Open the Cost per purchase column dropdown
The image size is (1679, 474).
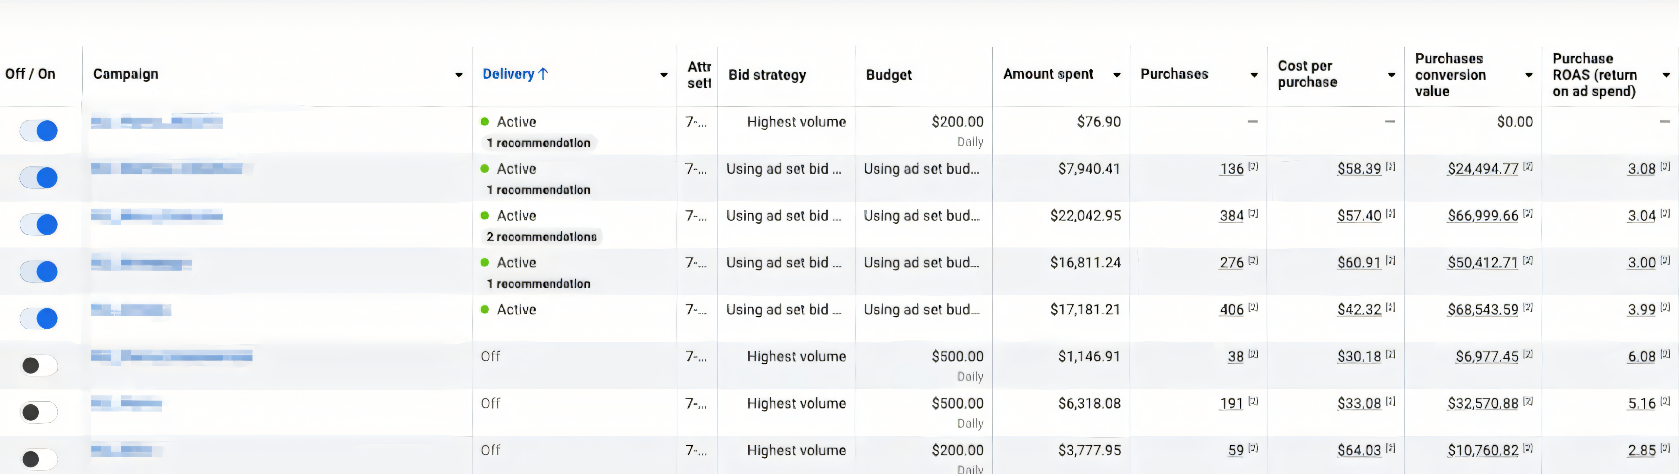coord(1391,75)
